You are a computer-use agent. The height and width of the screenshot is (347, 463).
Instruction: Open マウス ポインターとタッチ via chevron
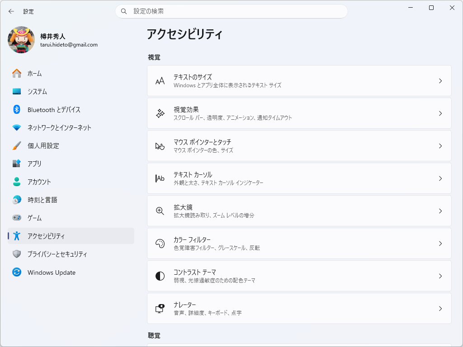(x=440, y=146)
